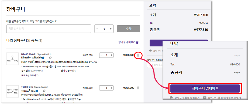Click Tax ₩70,710 in main summary
This screenshot has width=249, height=105.
coord(203,23)
